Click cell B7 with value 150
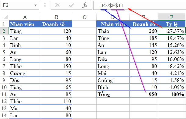This screenshot has height=119, width=186. pyautogui.click(x=57, y=66)
